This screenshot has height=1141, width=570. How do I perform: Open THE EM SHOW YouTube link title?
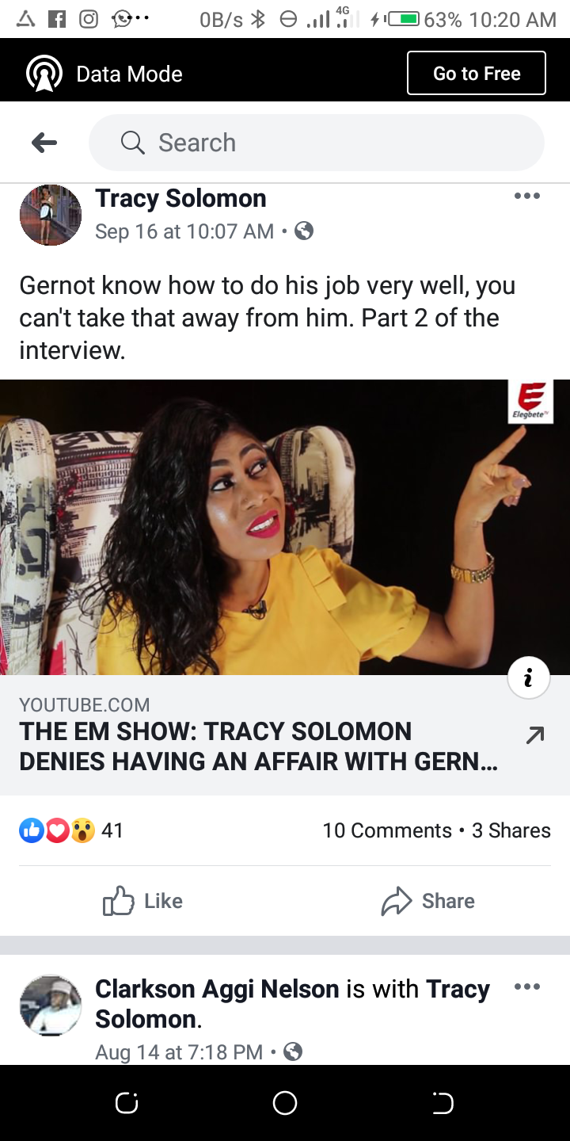[x=259, y=746]
